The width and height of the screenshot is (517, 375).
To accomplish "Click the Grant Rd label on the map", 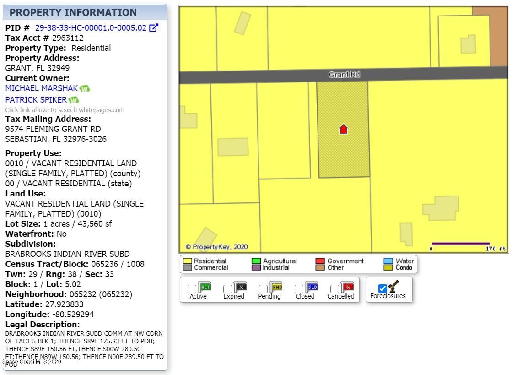I will pyautogui.click(x=344, y=75).
